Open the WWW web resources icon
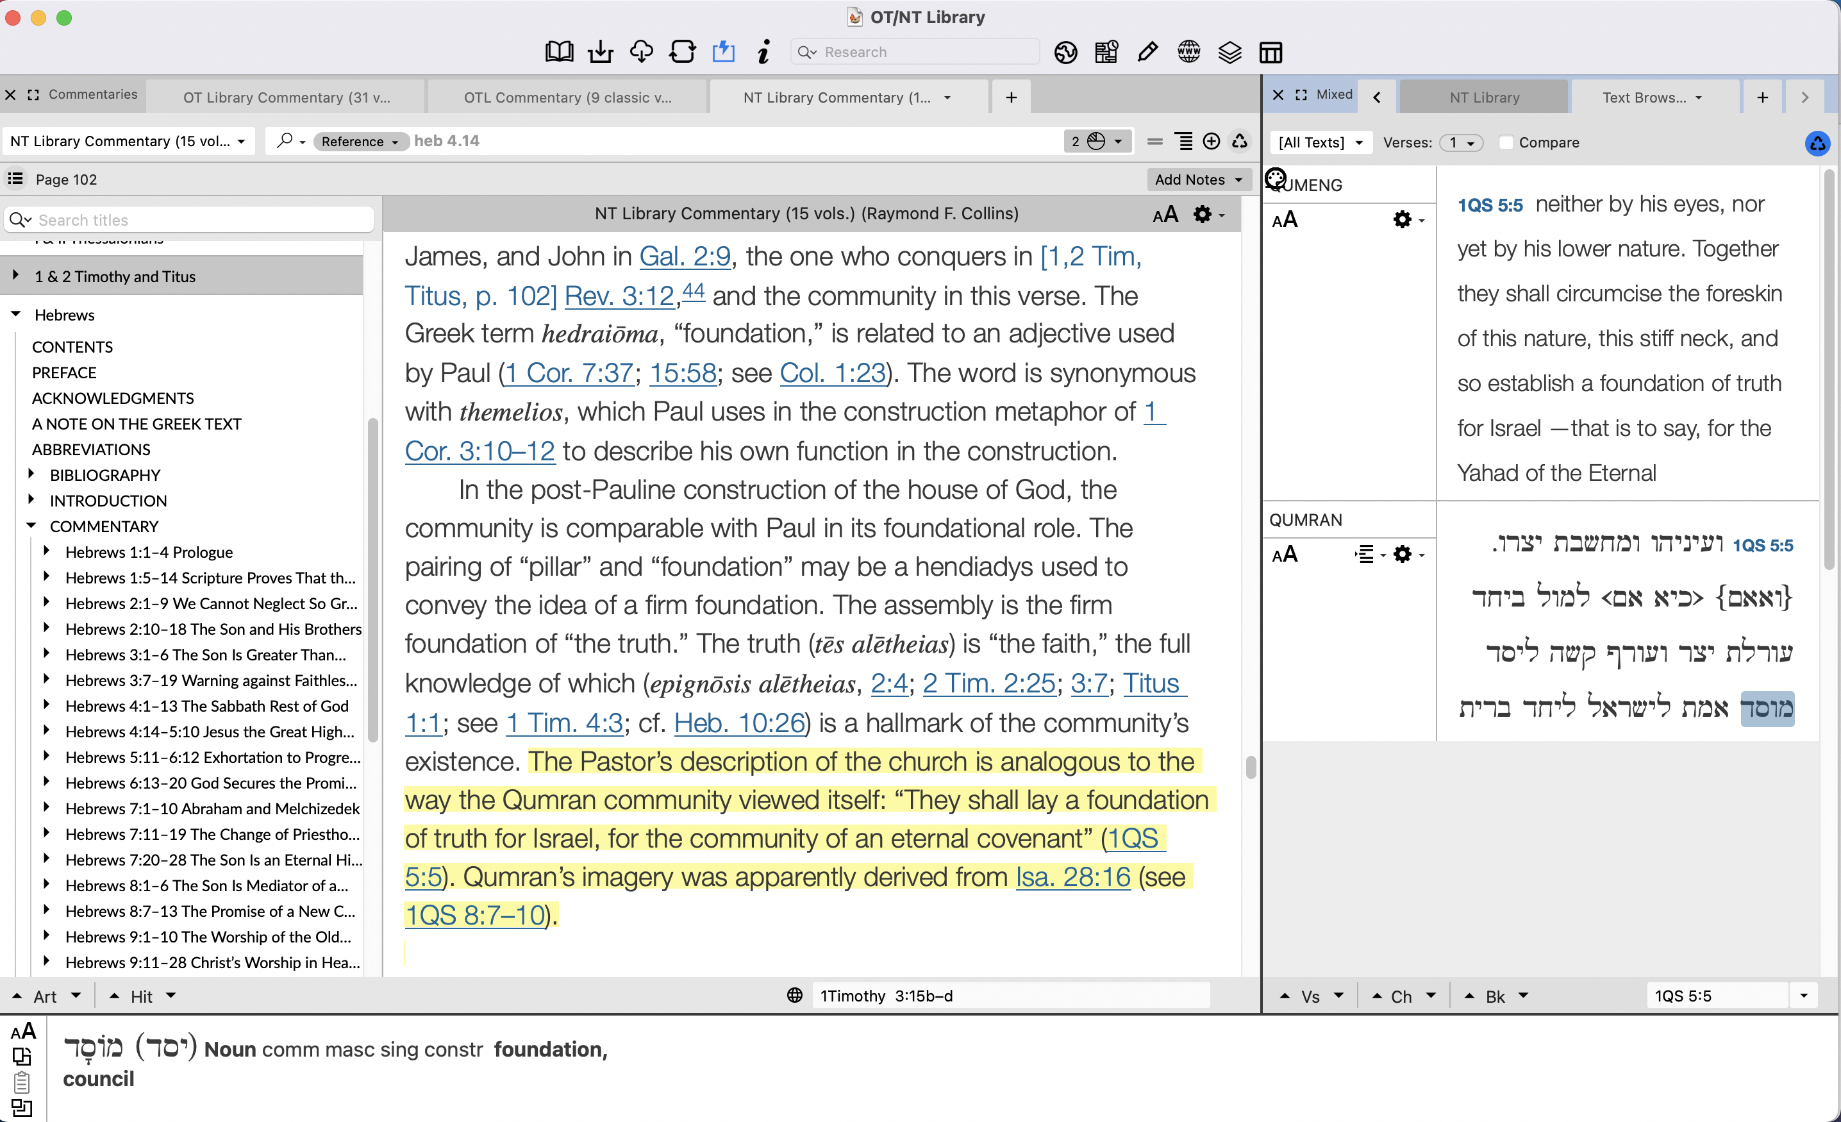 click(x=1188, y=51)
